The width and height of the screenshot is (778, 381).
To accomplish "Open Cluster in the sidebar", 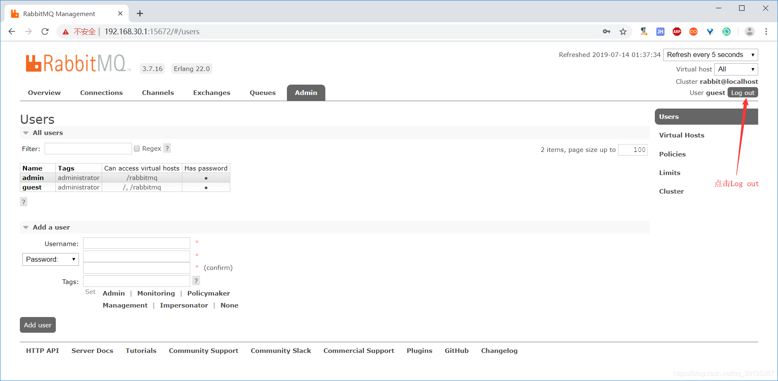I will tap(671, 192).
